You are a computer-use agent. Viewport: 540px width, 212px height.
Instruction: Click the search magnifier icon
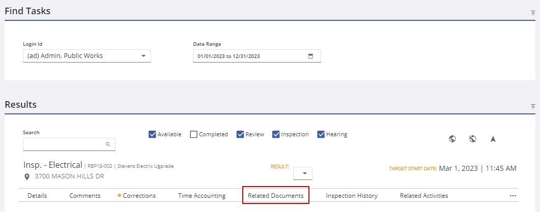click(108, 144)
